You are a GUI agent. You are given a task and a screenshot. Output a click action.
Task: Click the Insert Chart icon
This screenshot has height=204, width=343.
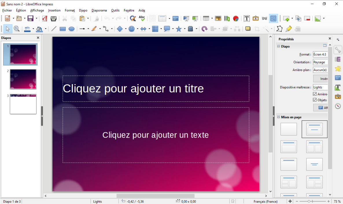[236, 19]
